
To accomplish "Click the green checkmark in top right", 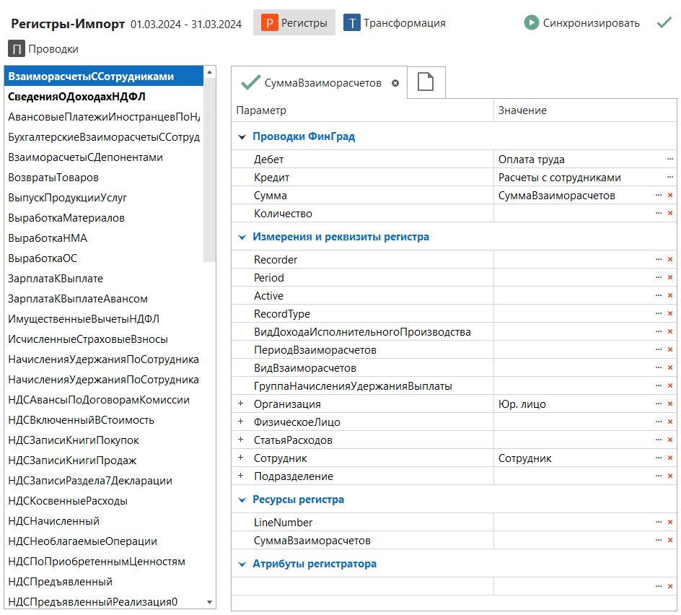I will pos(664,22).
